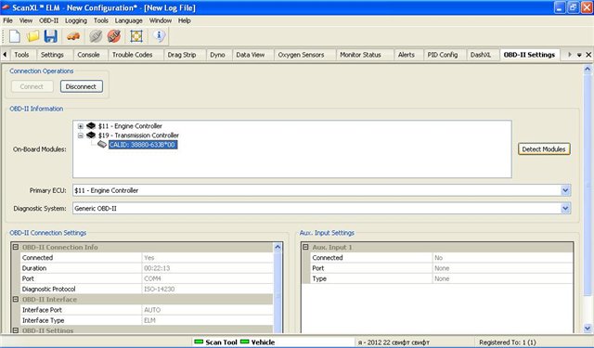Image resolution: width=594 pixels, height=348 pixels.
Task: Open the View menu
Action: pos(26,20)
